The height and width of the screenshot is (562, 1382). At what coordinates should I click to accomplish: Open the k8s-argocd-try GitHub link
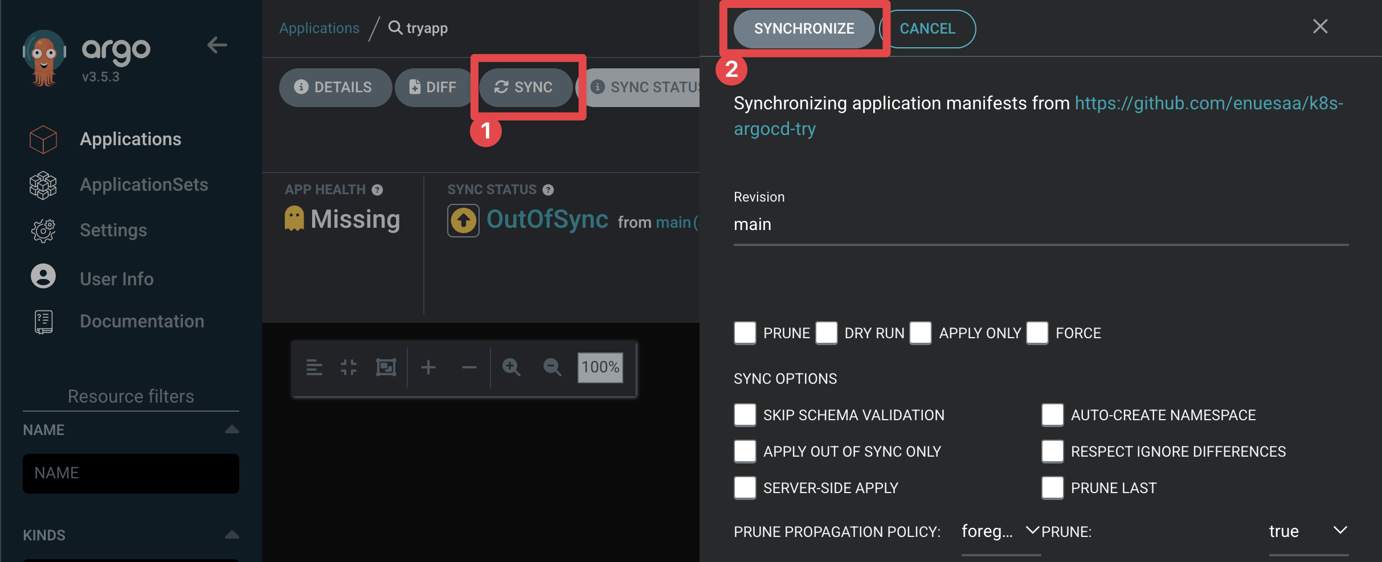tap(1038, 116)
